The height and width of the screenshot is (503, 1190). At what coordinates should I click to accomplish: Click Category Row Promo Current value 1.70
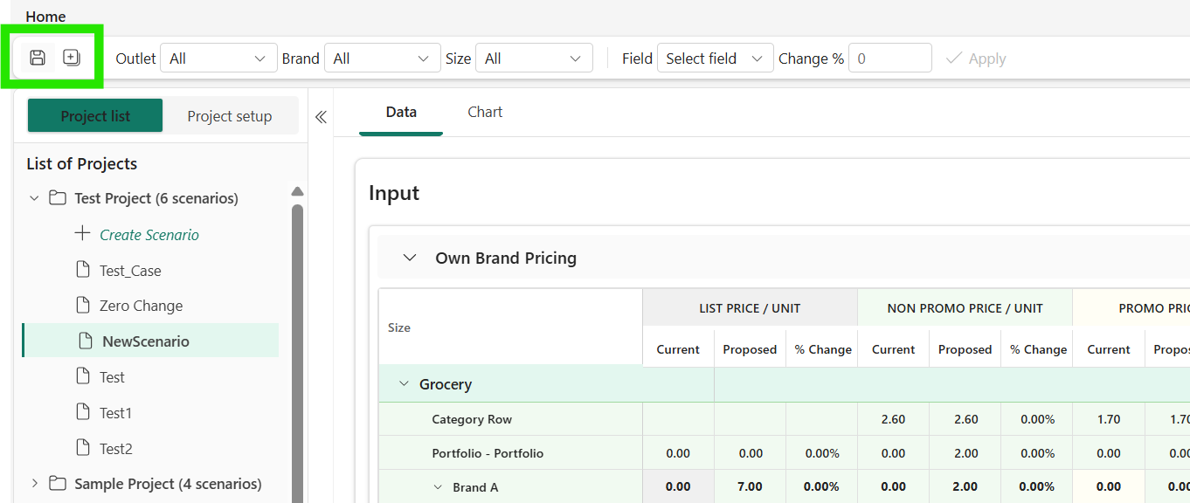pos(1109,419)
